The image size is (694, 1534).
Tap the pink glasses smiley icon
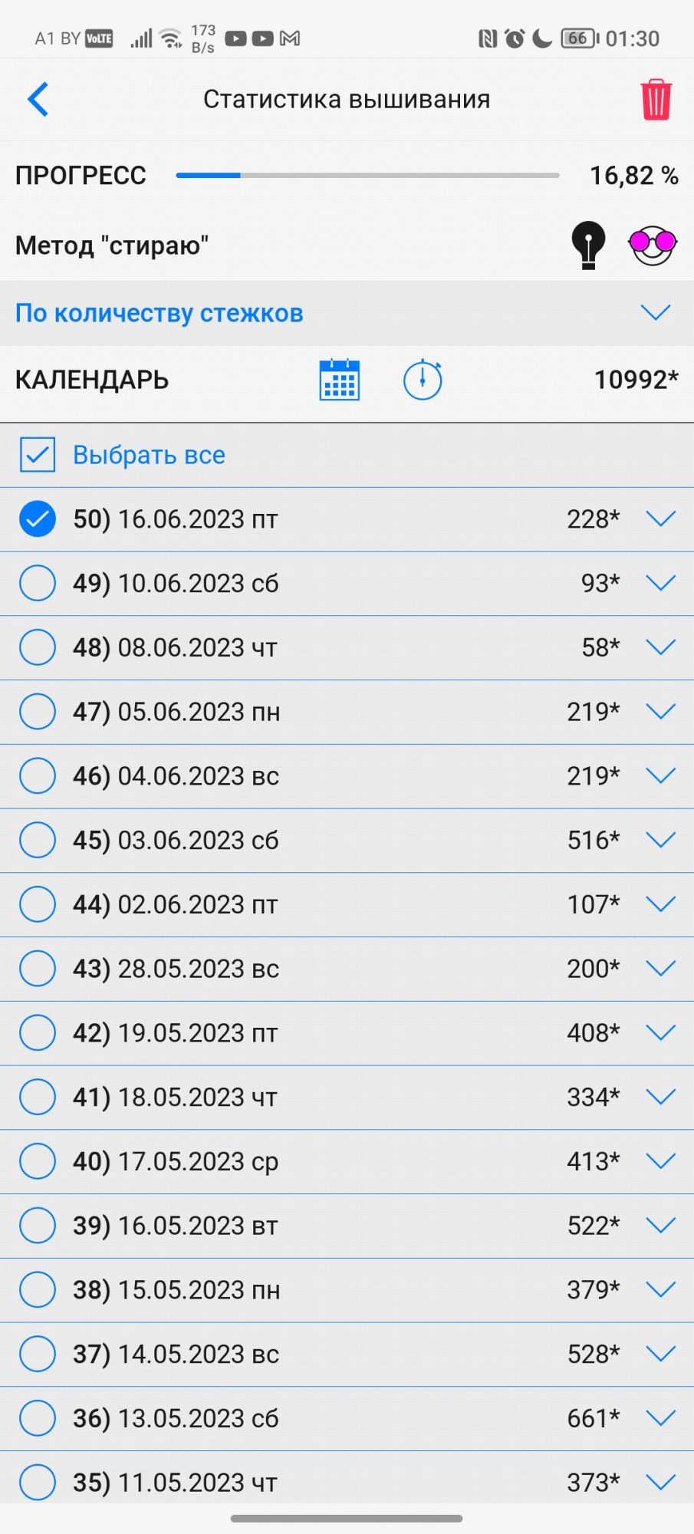pyautogui.click(x=653, y=245)
